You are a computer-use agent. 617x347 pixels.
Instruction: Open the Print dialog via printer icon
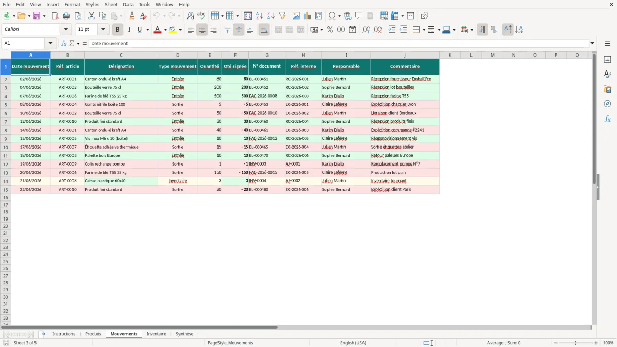(66, 16)
